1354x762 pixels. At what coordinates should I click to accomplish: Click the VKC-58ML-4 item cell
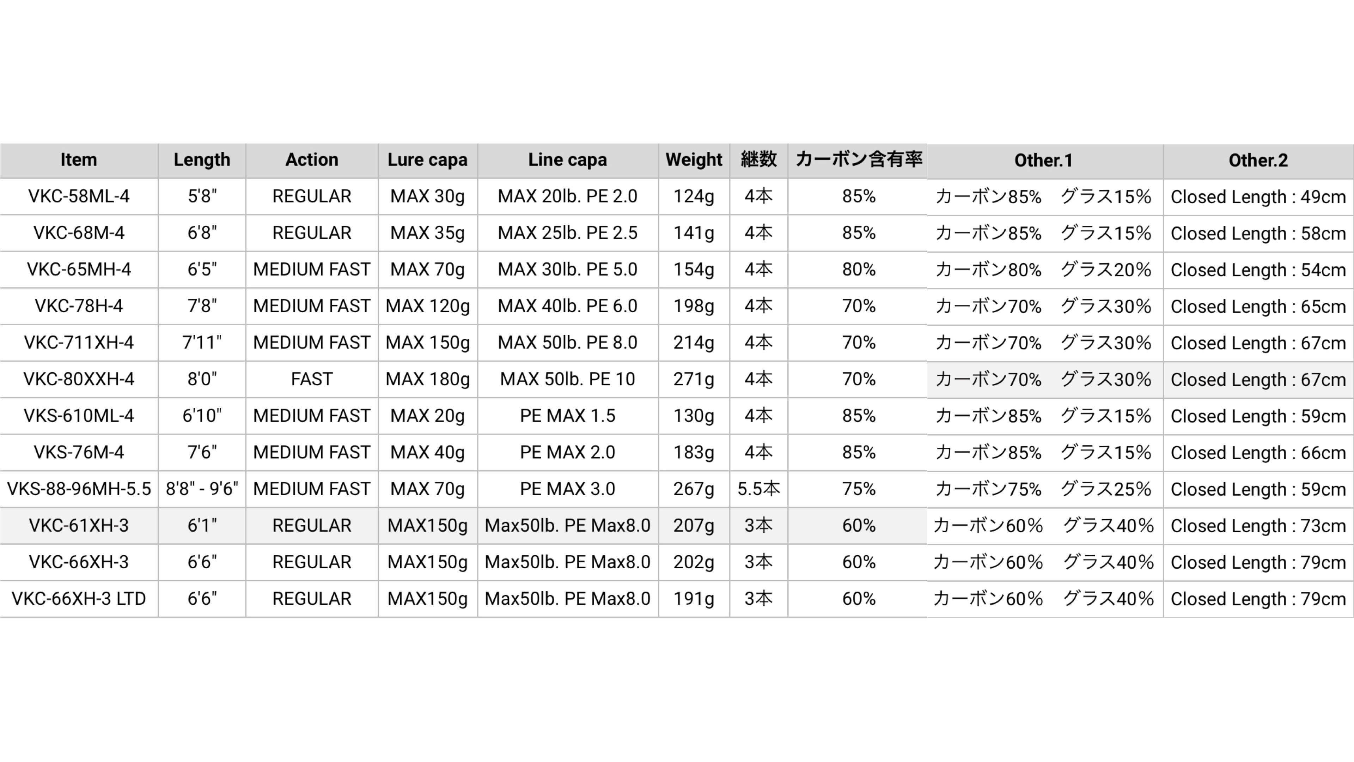point(79,197)
